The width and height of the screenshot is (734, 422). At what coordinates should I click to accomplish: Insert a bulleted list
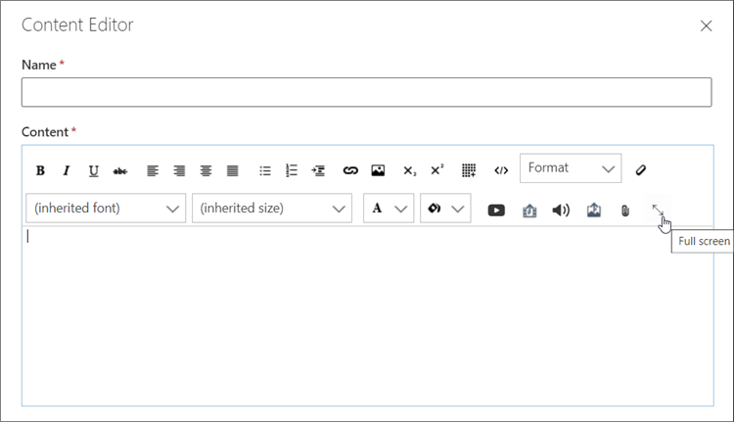point(264,170)
